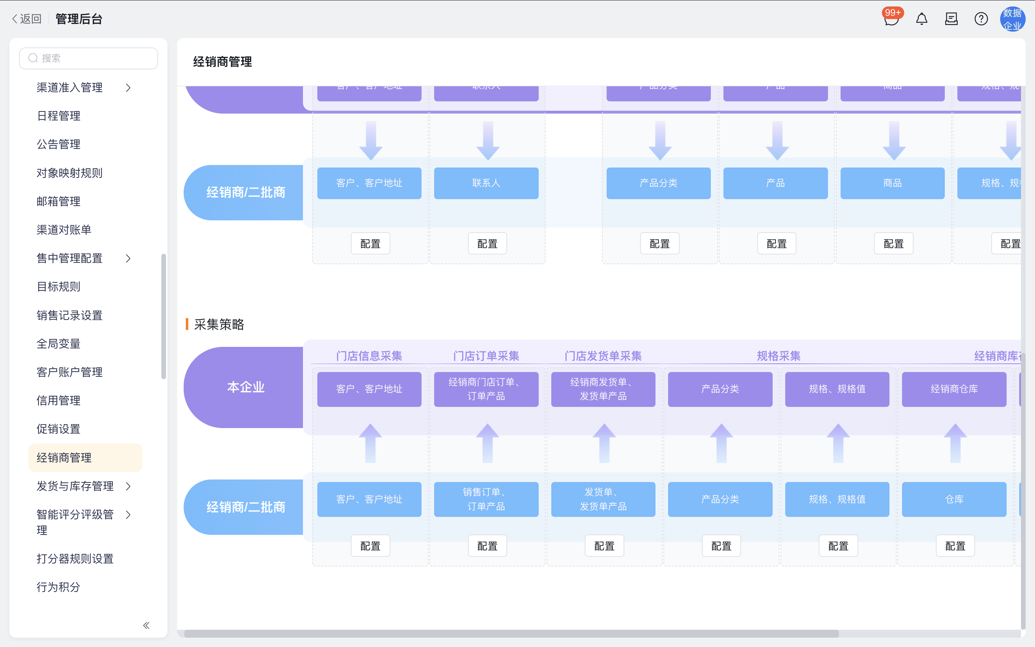Click 配置 under 商品 column
The image size is (1035, 647).
coord(893,243)
